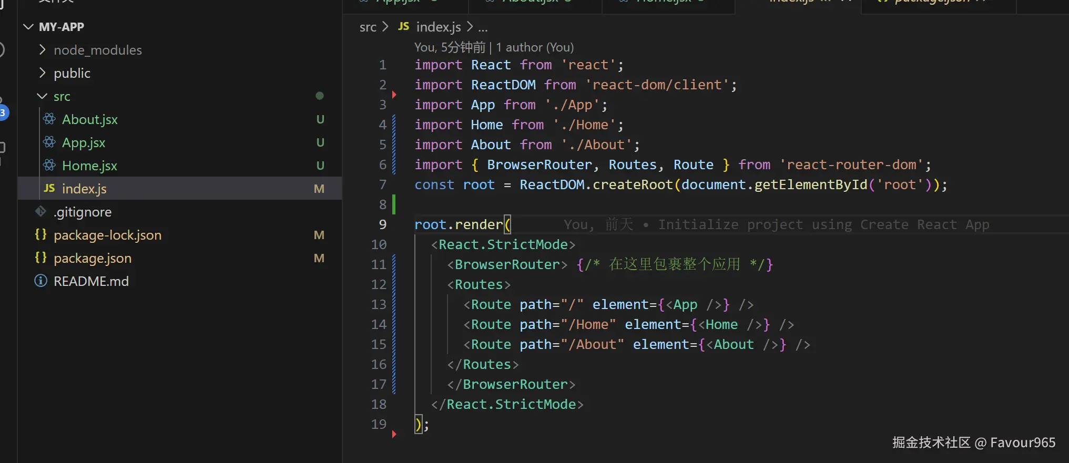The height and width of the screenshot is (463, 1069).
Task: Click 'getElementById' on line 7
Action: click(x=811, y=184)
